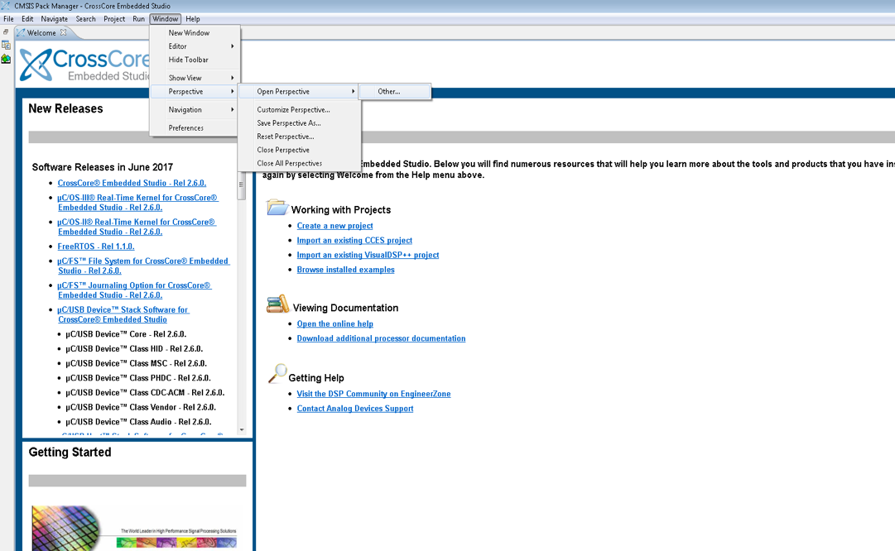
Task: Open CrossCore Embedded Studio Rel 2.6.0 link
Action: (x=132, y=183)
